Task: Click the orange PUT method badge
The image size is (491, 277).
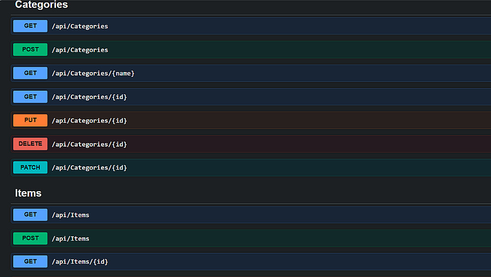Action: (30, 120)
